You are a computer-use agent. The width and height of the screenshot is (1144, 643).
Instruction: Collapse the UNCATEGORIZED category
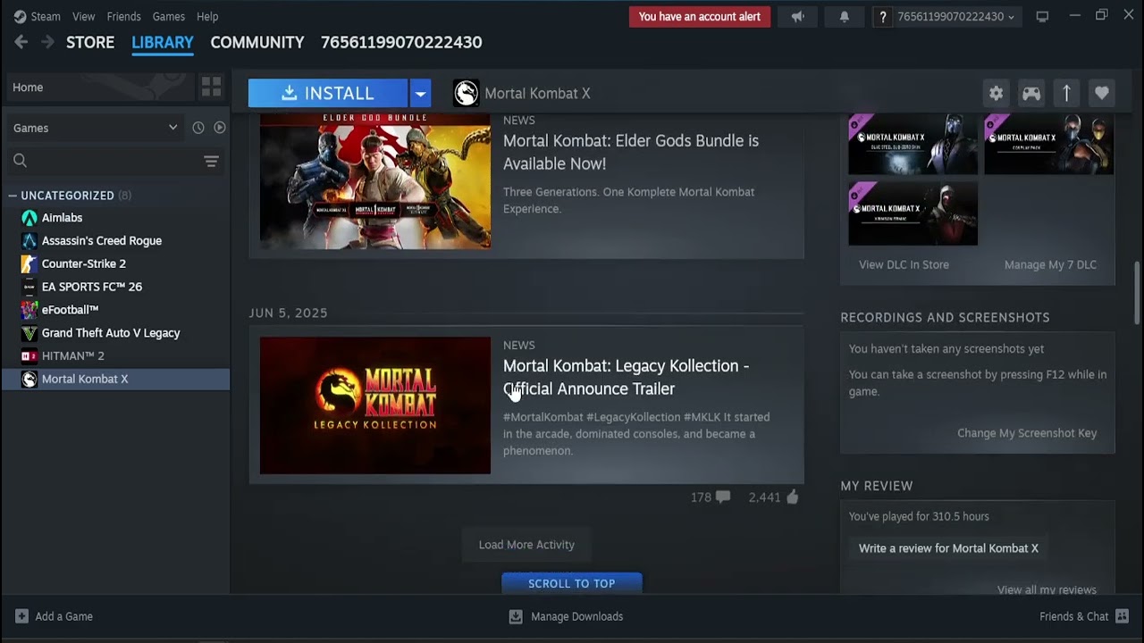pyautogui.click(x=13, y=196)
